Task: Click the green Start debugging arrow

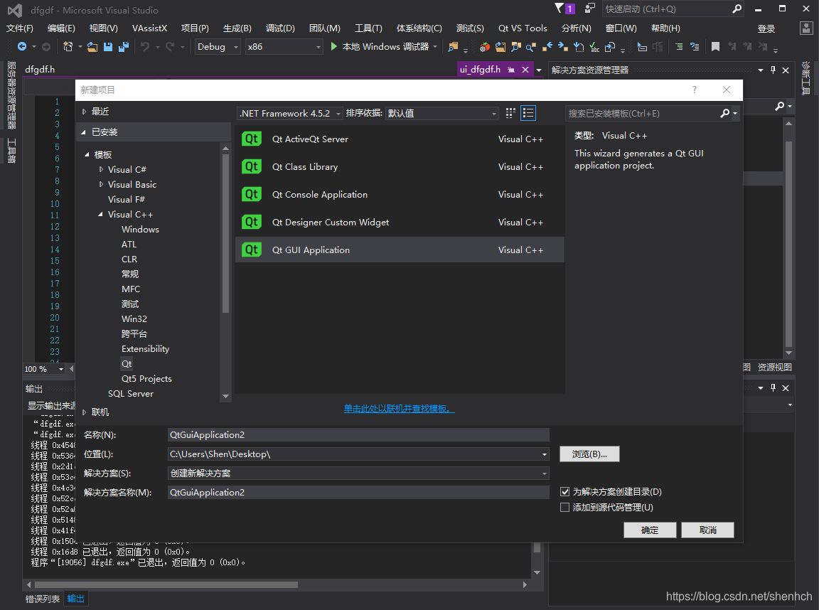Action: 333,46
